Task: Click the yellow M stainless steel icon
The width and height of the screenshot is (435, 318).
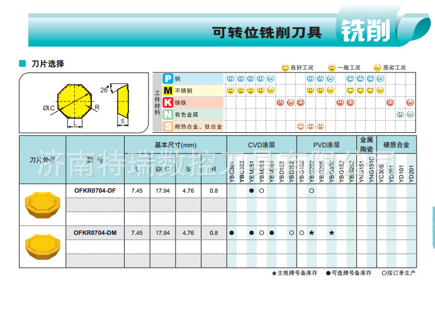Action: 168,91
